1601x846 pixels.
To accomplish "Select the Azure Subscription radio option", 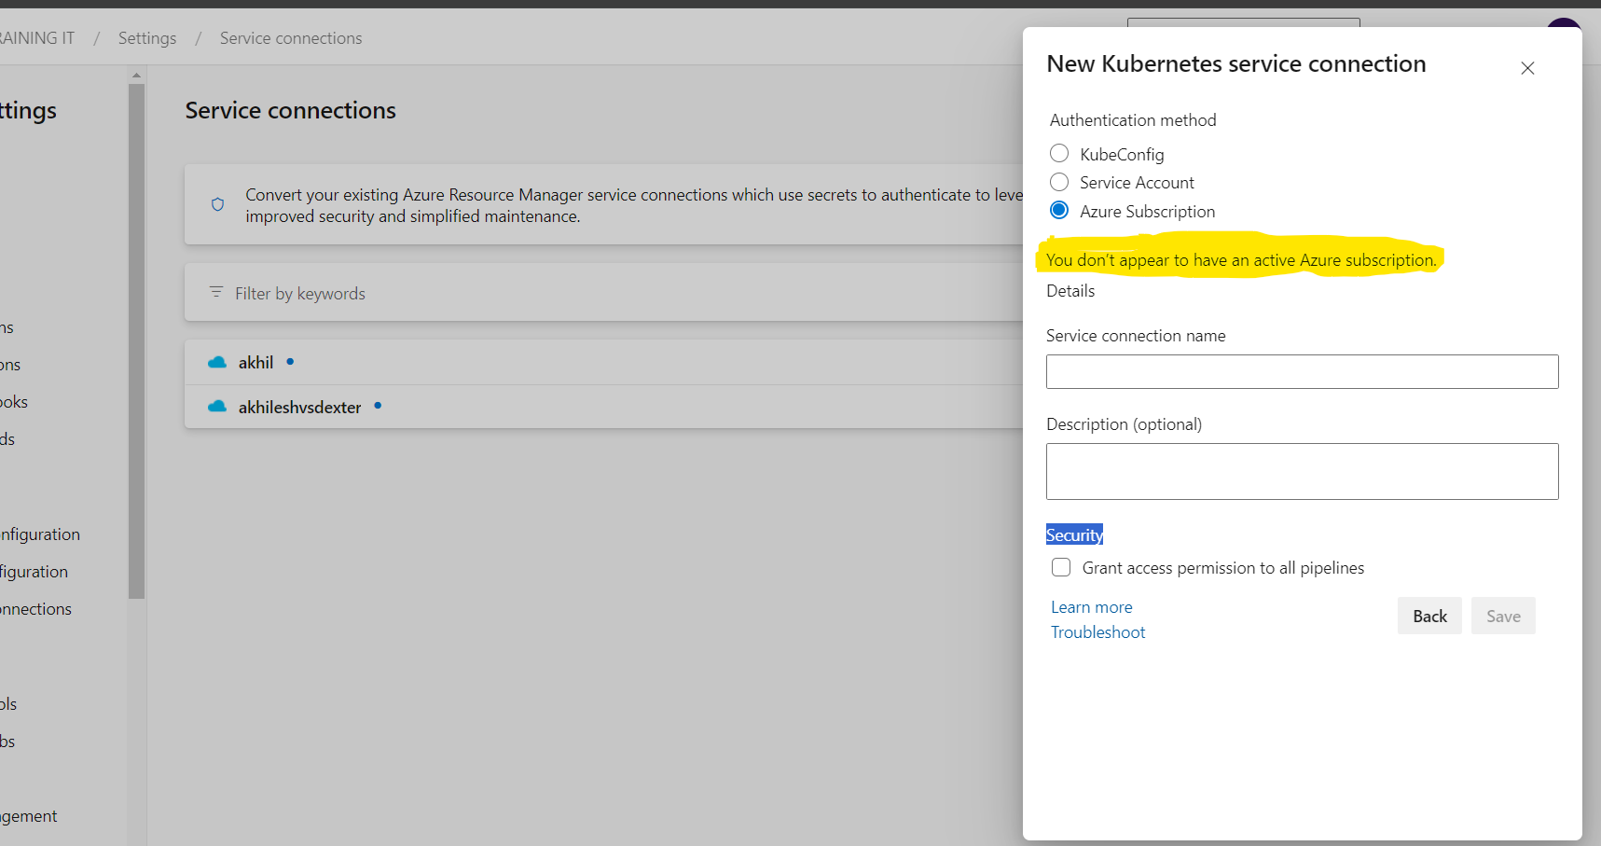I will [1059, 211].
